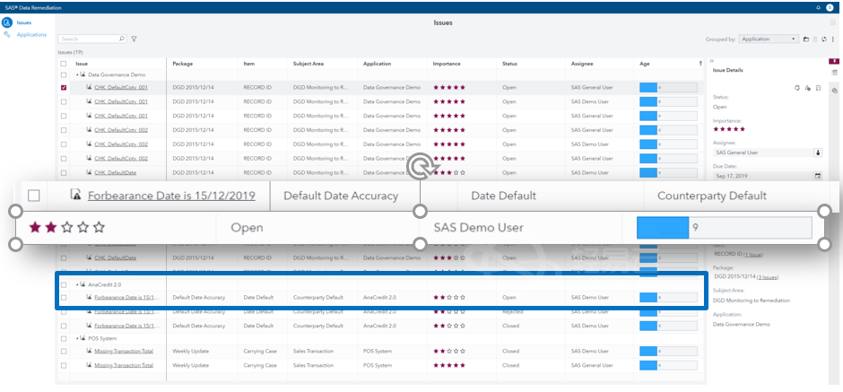
Task: Click the person icon next to Assignee field
Action: (x=818, y=152)
